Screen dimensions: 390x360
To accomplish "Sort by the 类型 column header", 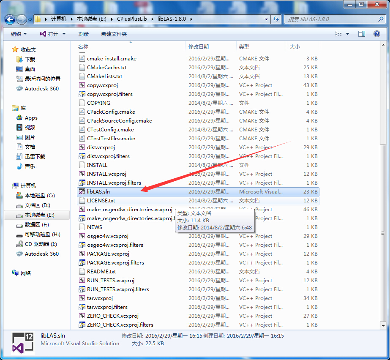I will click(x=244, y=46).
